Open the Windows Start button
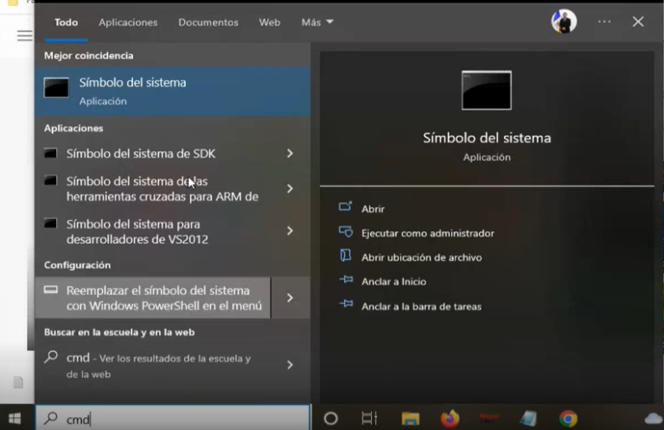The width and height of the screenshot is (664, 430). [x=15, y=419]
